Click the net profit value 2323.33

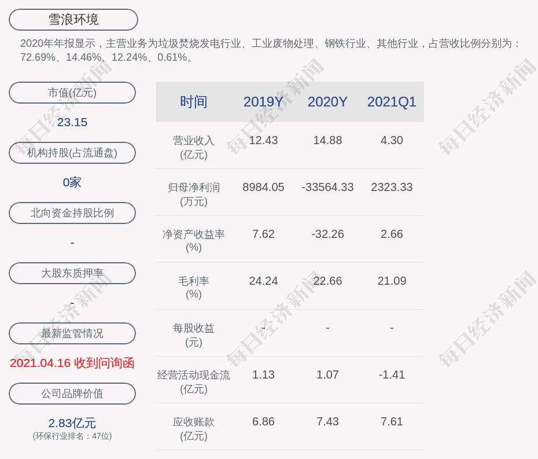[x=392, y=188]
